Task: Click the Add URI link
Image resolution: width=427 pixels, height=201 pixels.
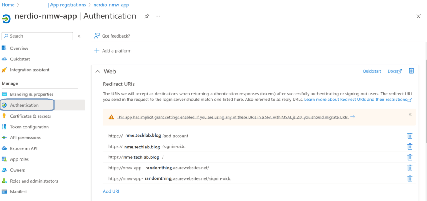Action: (x=111, y=191)
